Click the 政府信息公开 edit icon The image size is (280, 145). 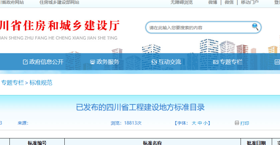tap(25, 62)
